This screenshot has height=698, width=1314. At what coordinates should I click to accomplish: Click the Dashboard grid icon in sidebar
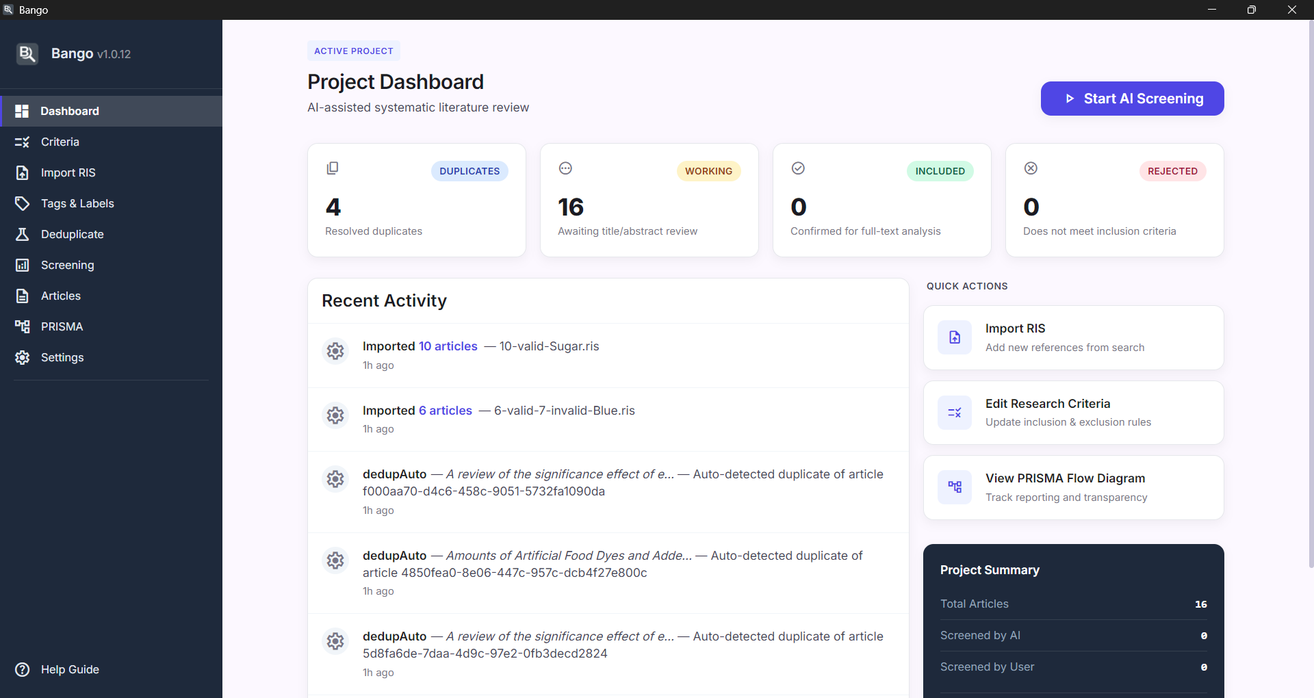pos(22,111)
